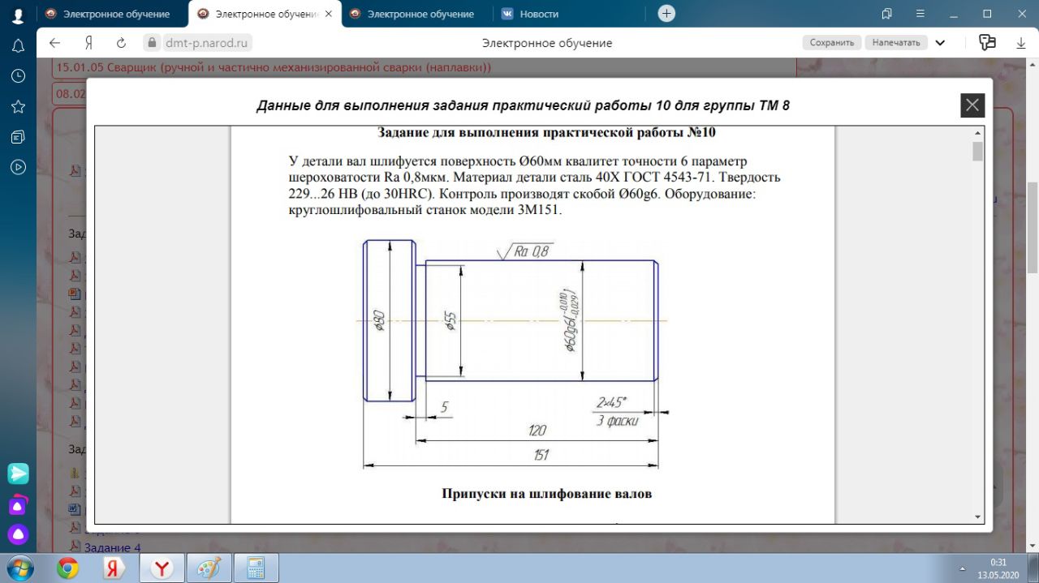Open notifications bell in the sidebar
Screen dimensions: 1039x583
[x=18, y=45]
